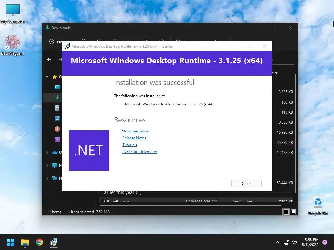334x250 pixels.
Task: Select the Network icon in sidebar
Action: (x=55, y=178)
